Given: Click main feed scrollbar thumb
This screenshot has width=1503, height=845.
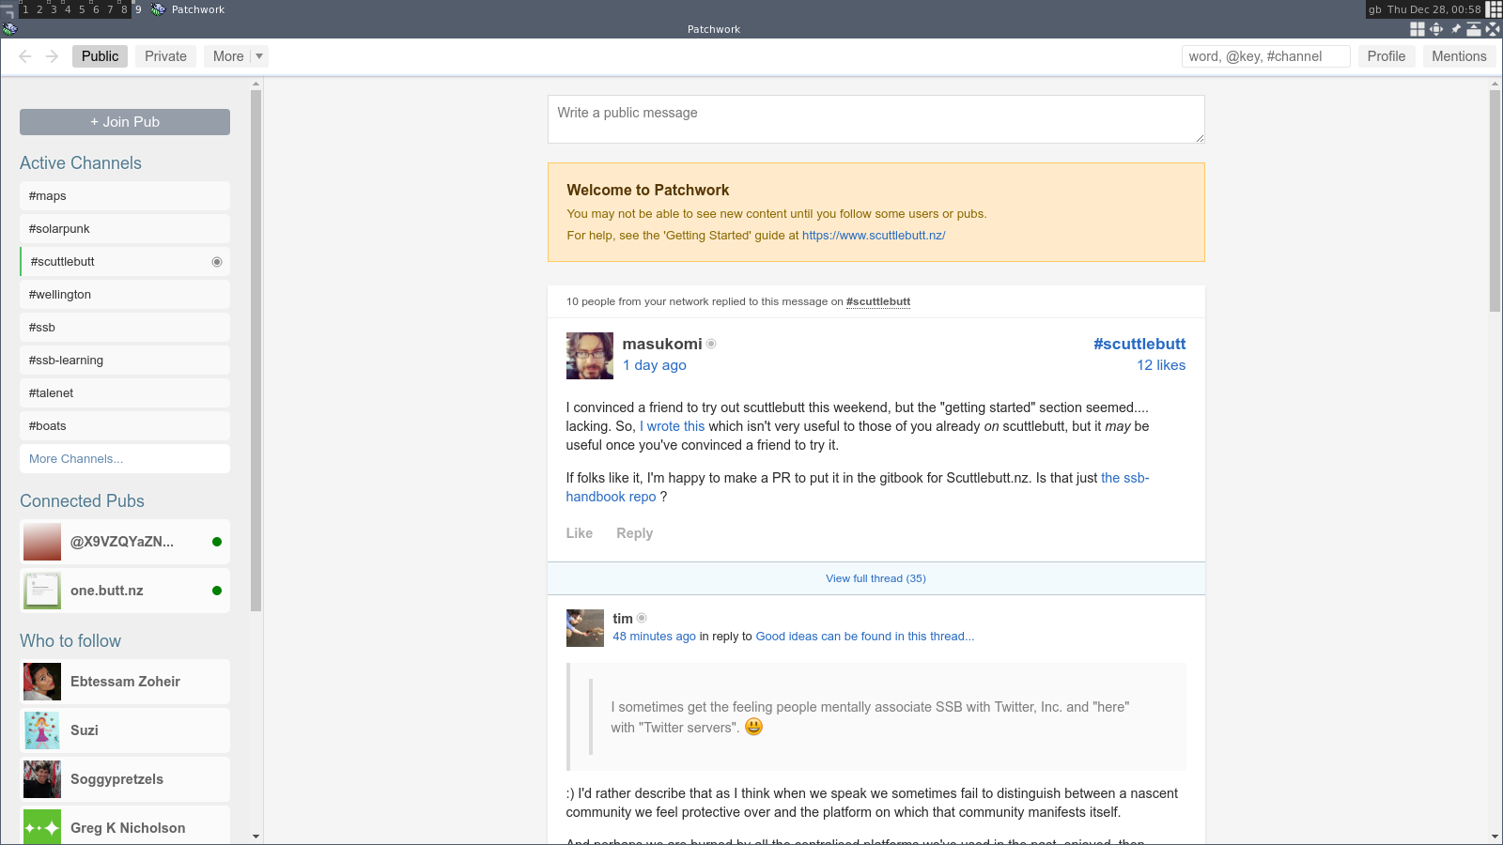Looking at the screenshot, I should (x=1495, y=201).
